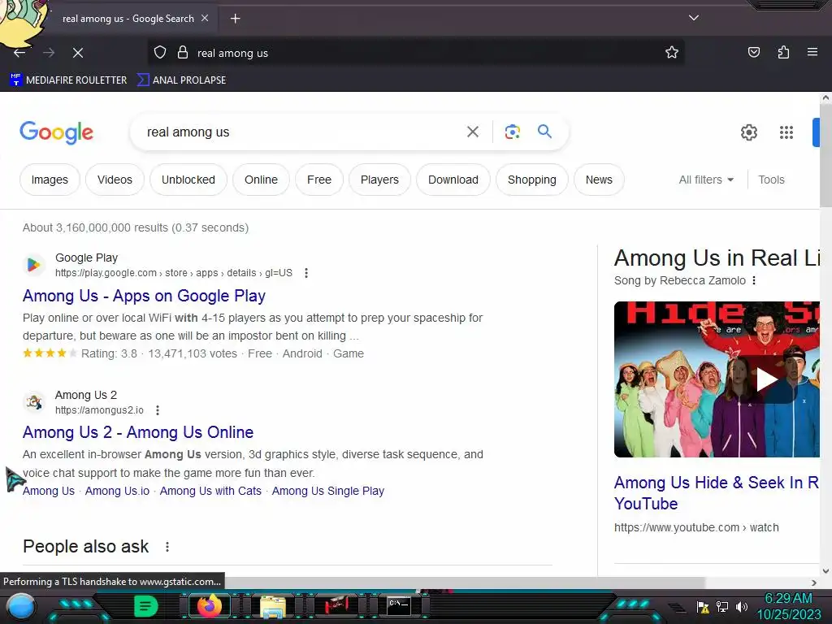
Task: Open the Firefox hamburger menu
Action: (812, 52)
